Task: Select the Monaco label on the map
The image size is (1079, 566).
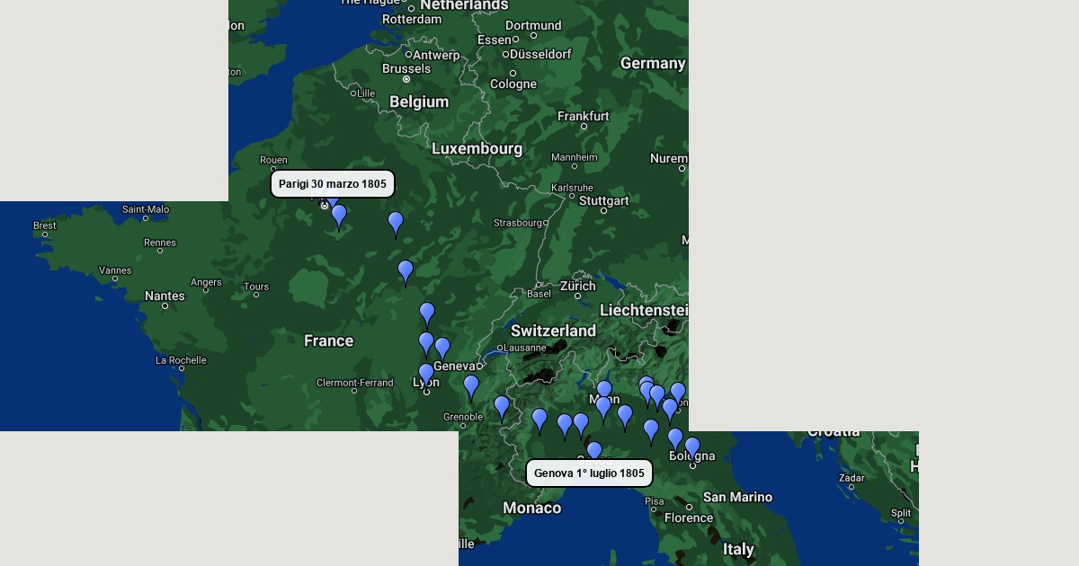Action: 531,509
